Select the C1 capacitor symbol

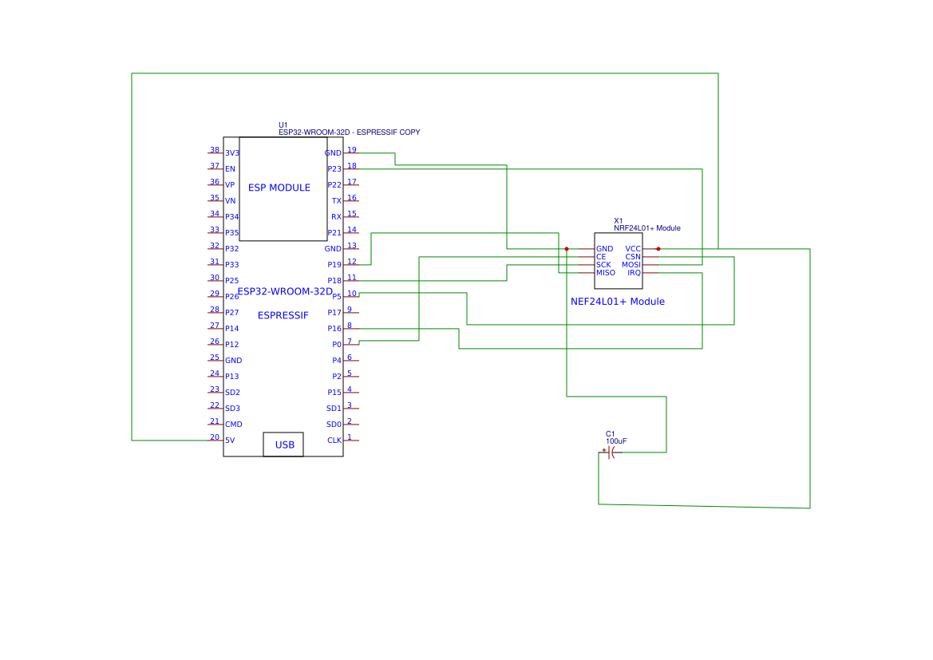[611, 453]
